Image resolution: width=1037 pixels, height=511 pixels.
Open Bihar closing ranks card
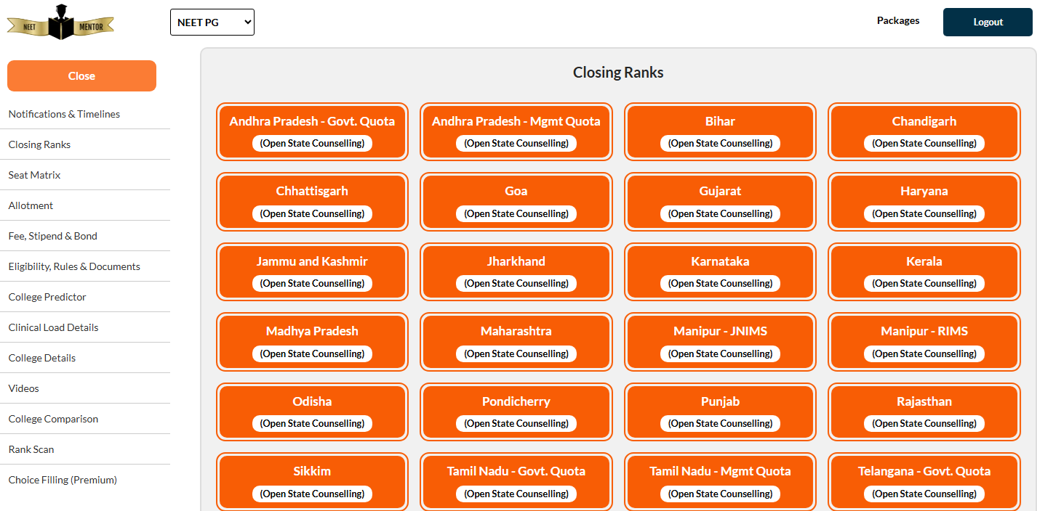pos(720,131)
